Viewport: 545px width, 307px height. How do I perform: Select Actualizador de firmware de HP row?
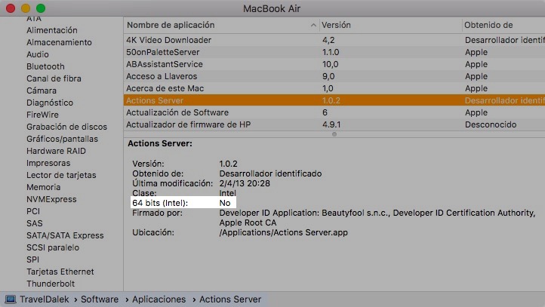click(334, 124)
